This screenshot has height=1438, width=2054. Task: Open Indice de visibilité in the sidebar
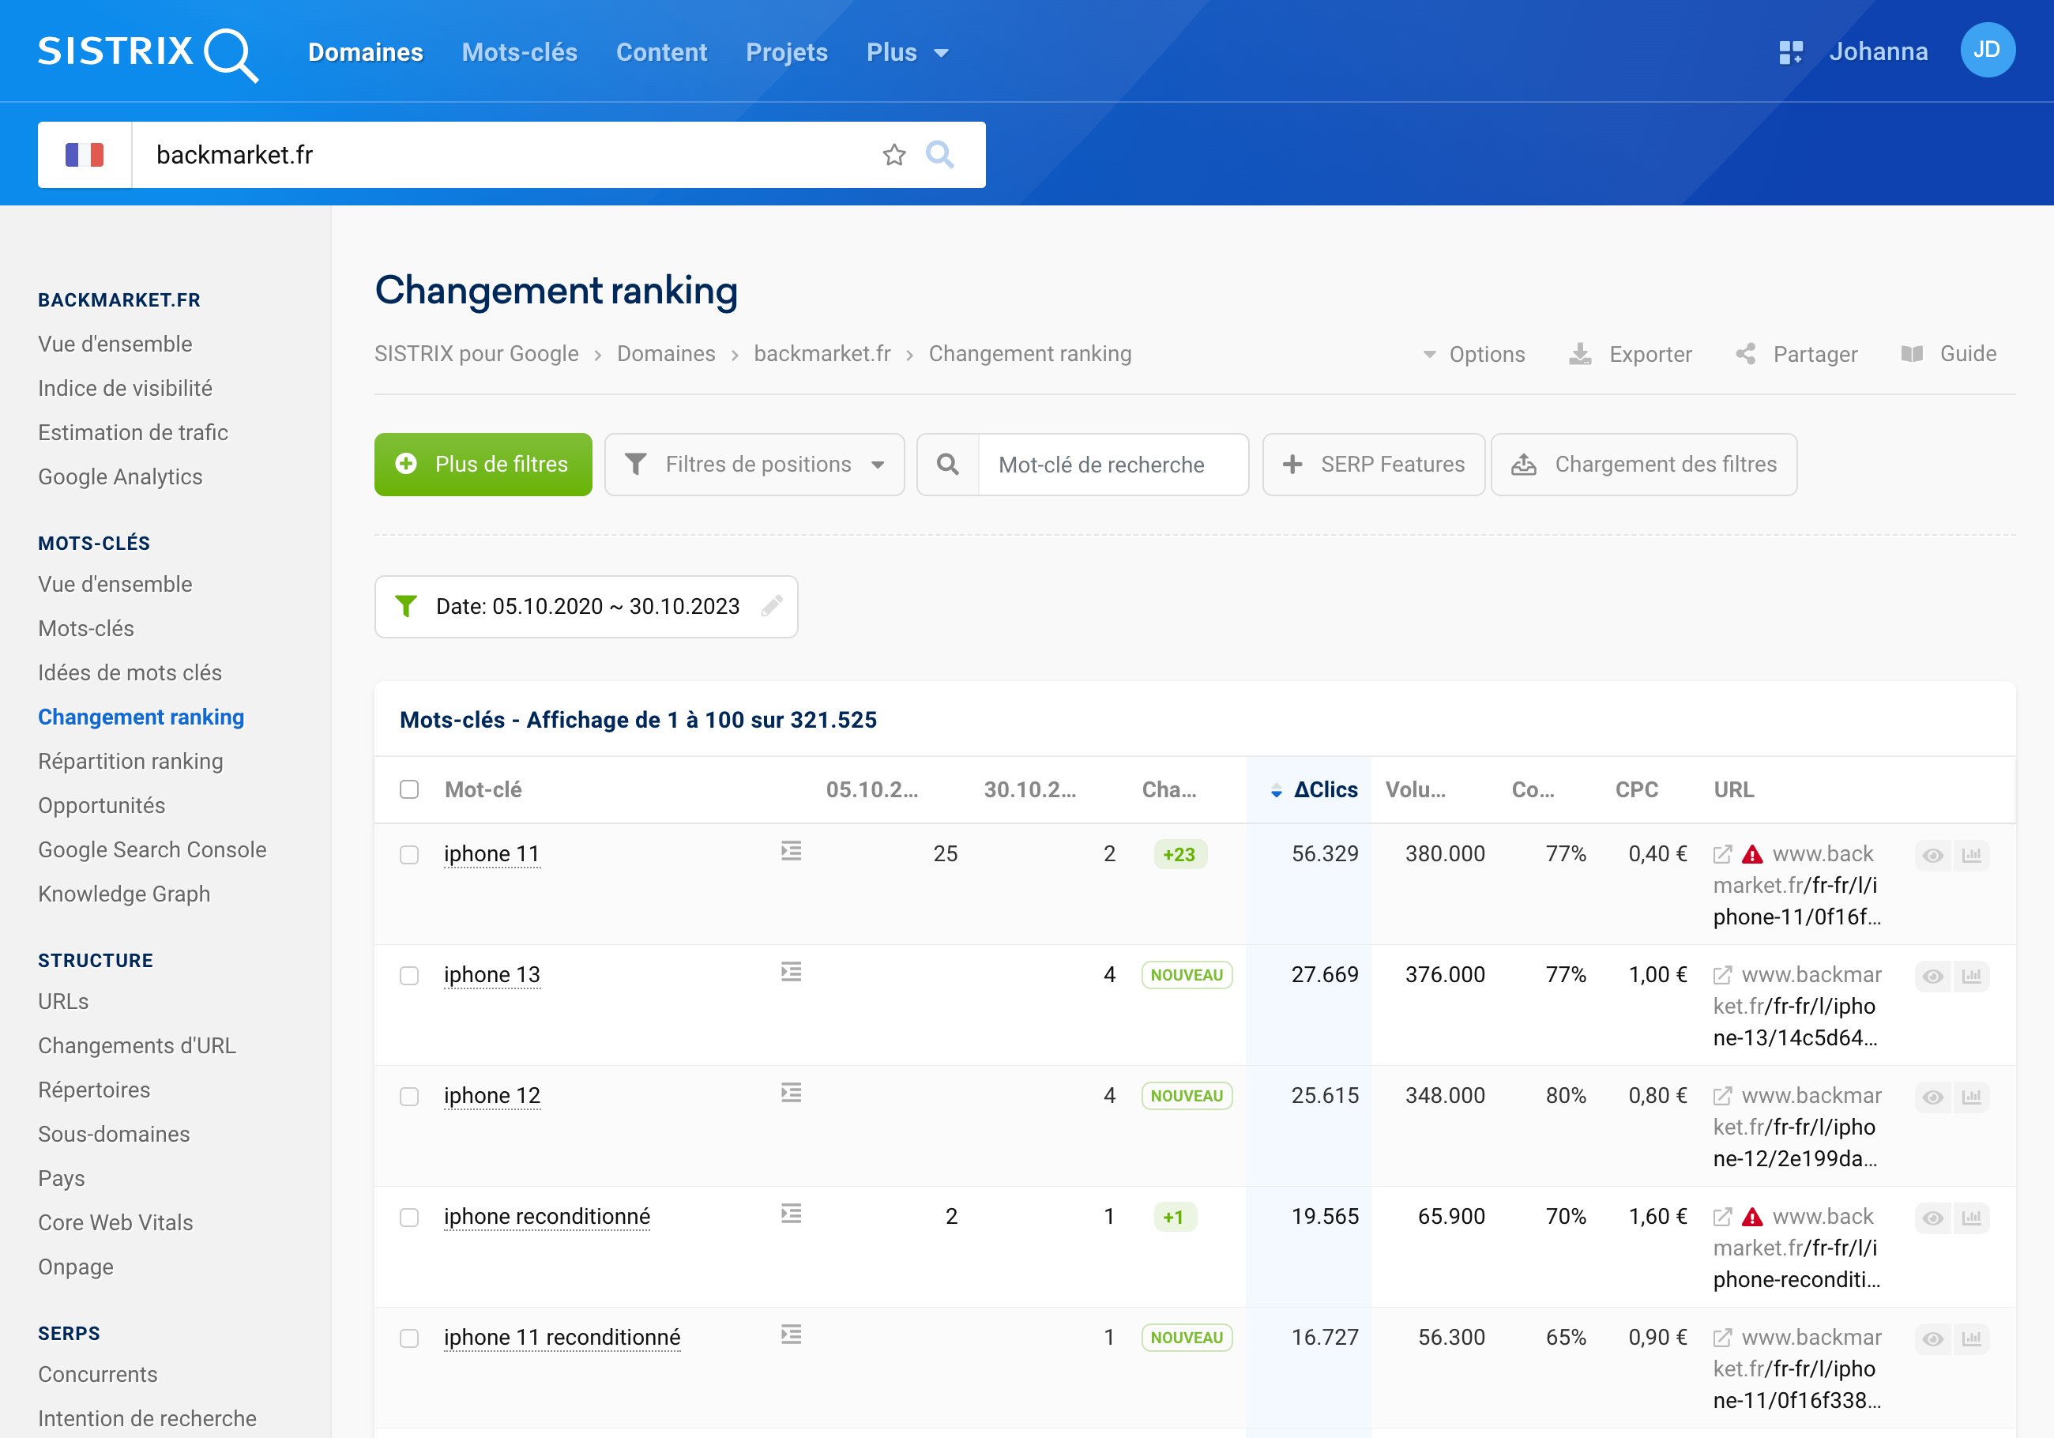point(126,389)
